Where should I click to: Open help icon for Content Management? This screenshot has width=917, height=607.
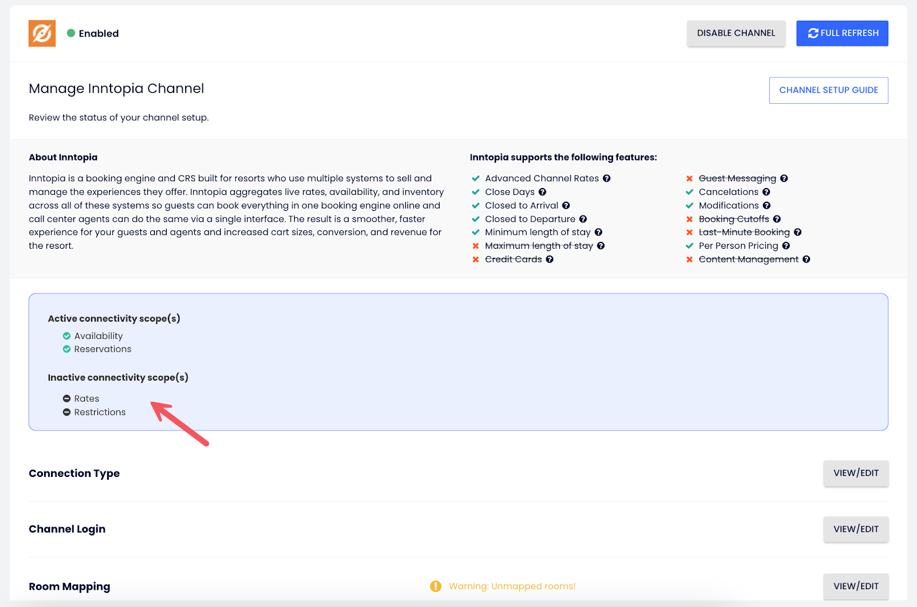click(x=806, y=259)
